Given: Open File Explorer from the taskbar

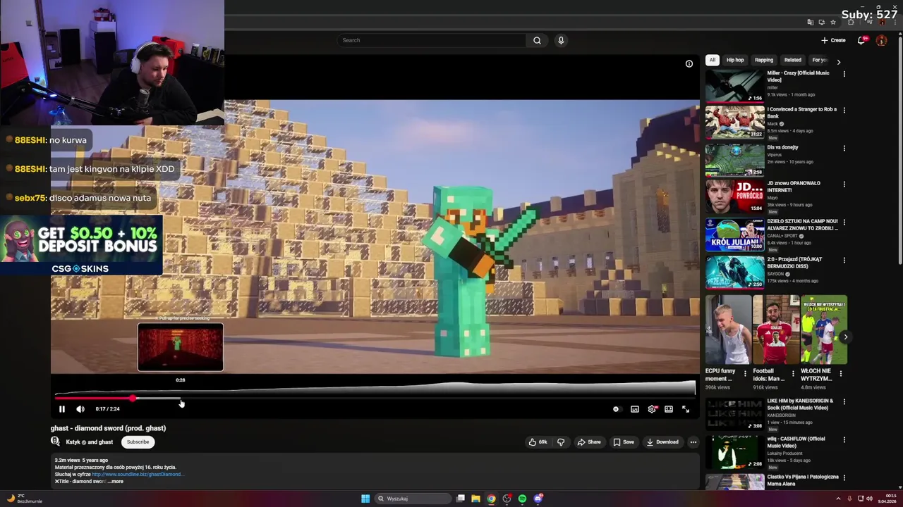Looking at the screenshot, I should coord(475,499).
